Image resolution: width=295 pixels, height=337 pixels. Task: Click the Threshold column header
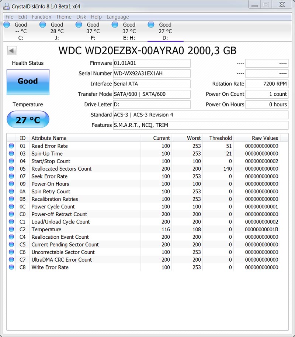tap(218, 138)
